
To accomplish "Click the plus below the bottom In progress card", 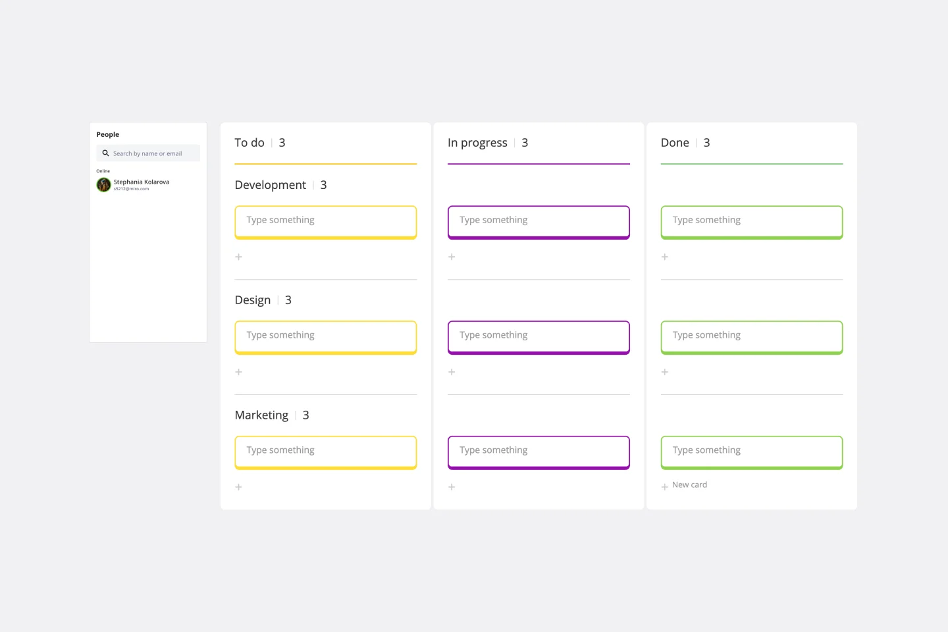I will point(452,487).
